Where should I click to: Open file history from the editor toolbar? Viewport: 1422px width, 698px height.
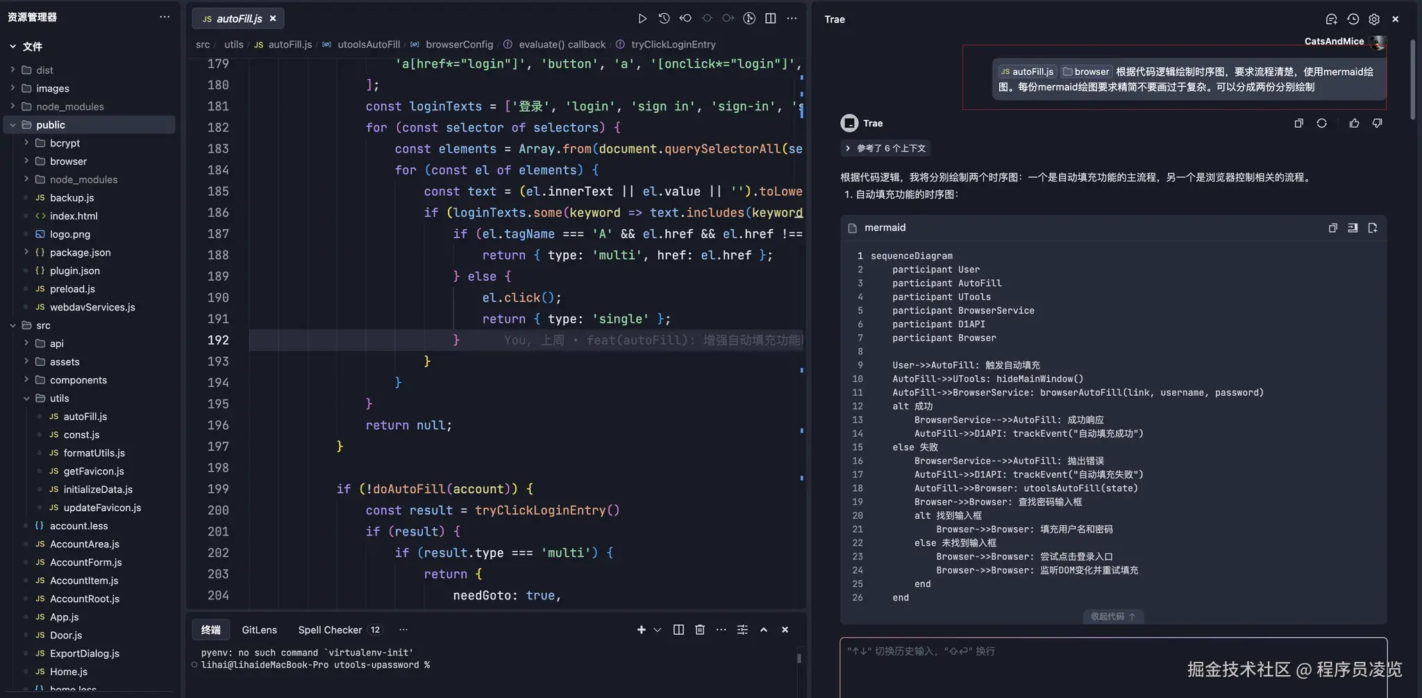click(x=664, y=19)
